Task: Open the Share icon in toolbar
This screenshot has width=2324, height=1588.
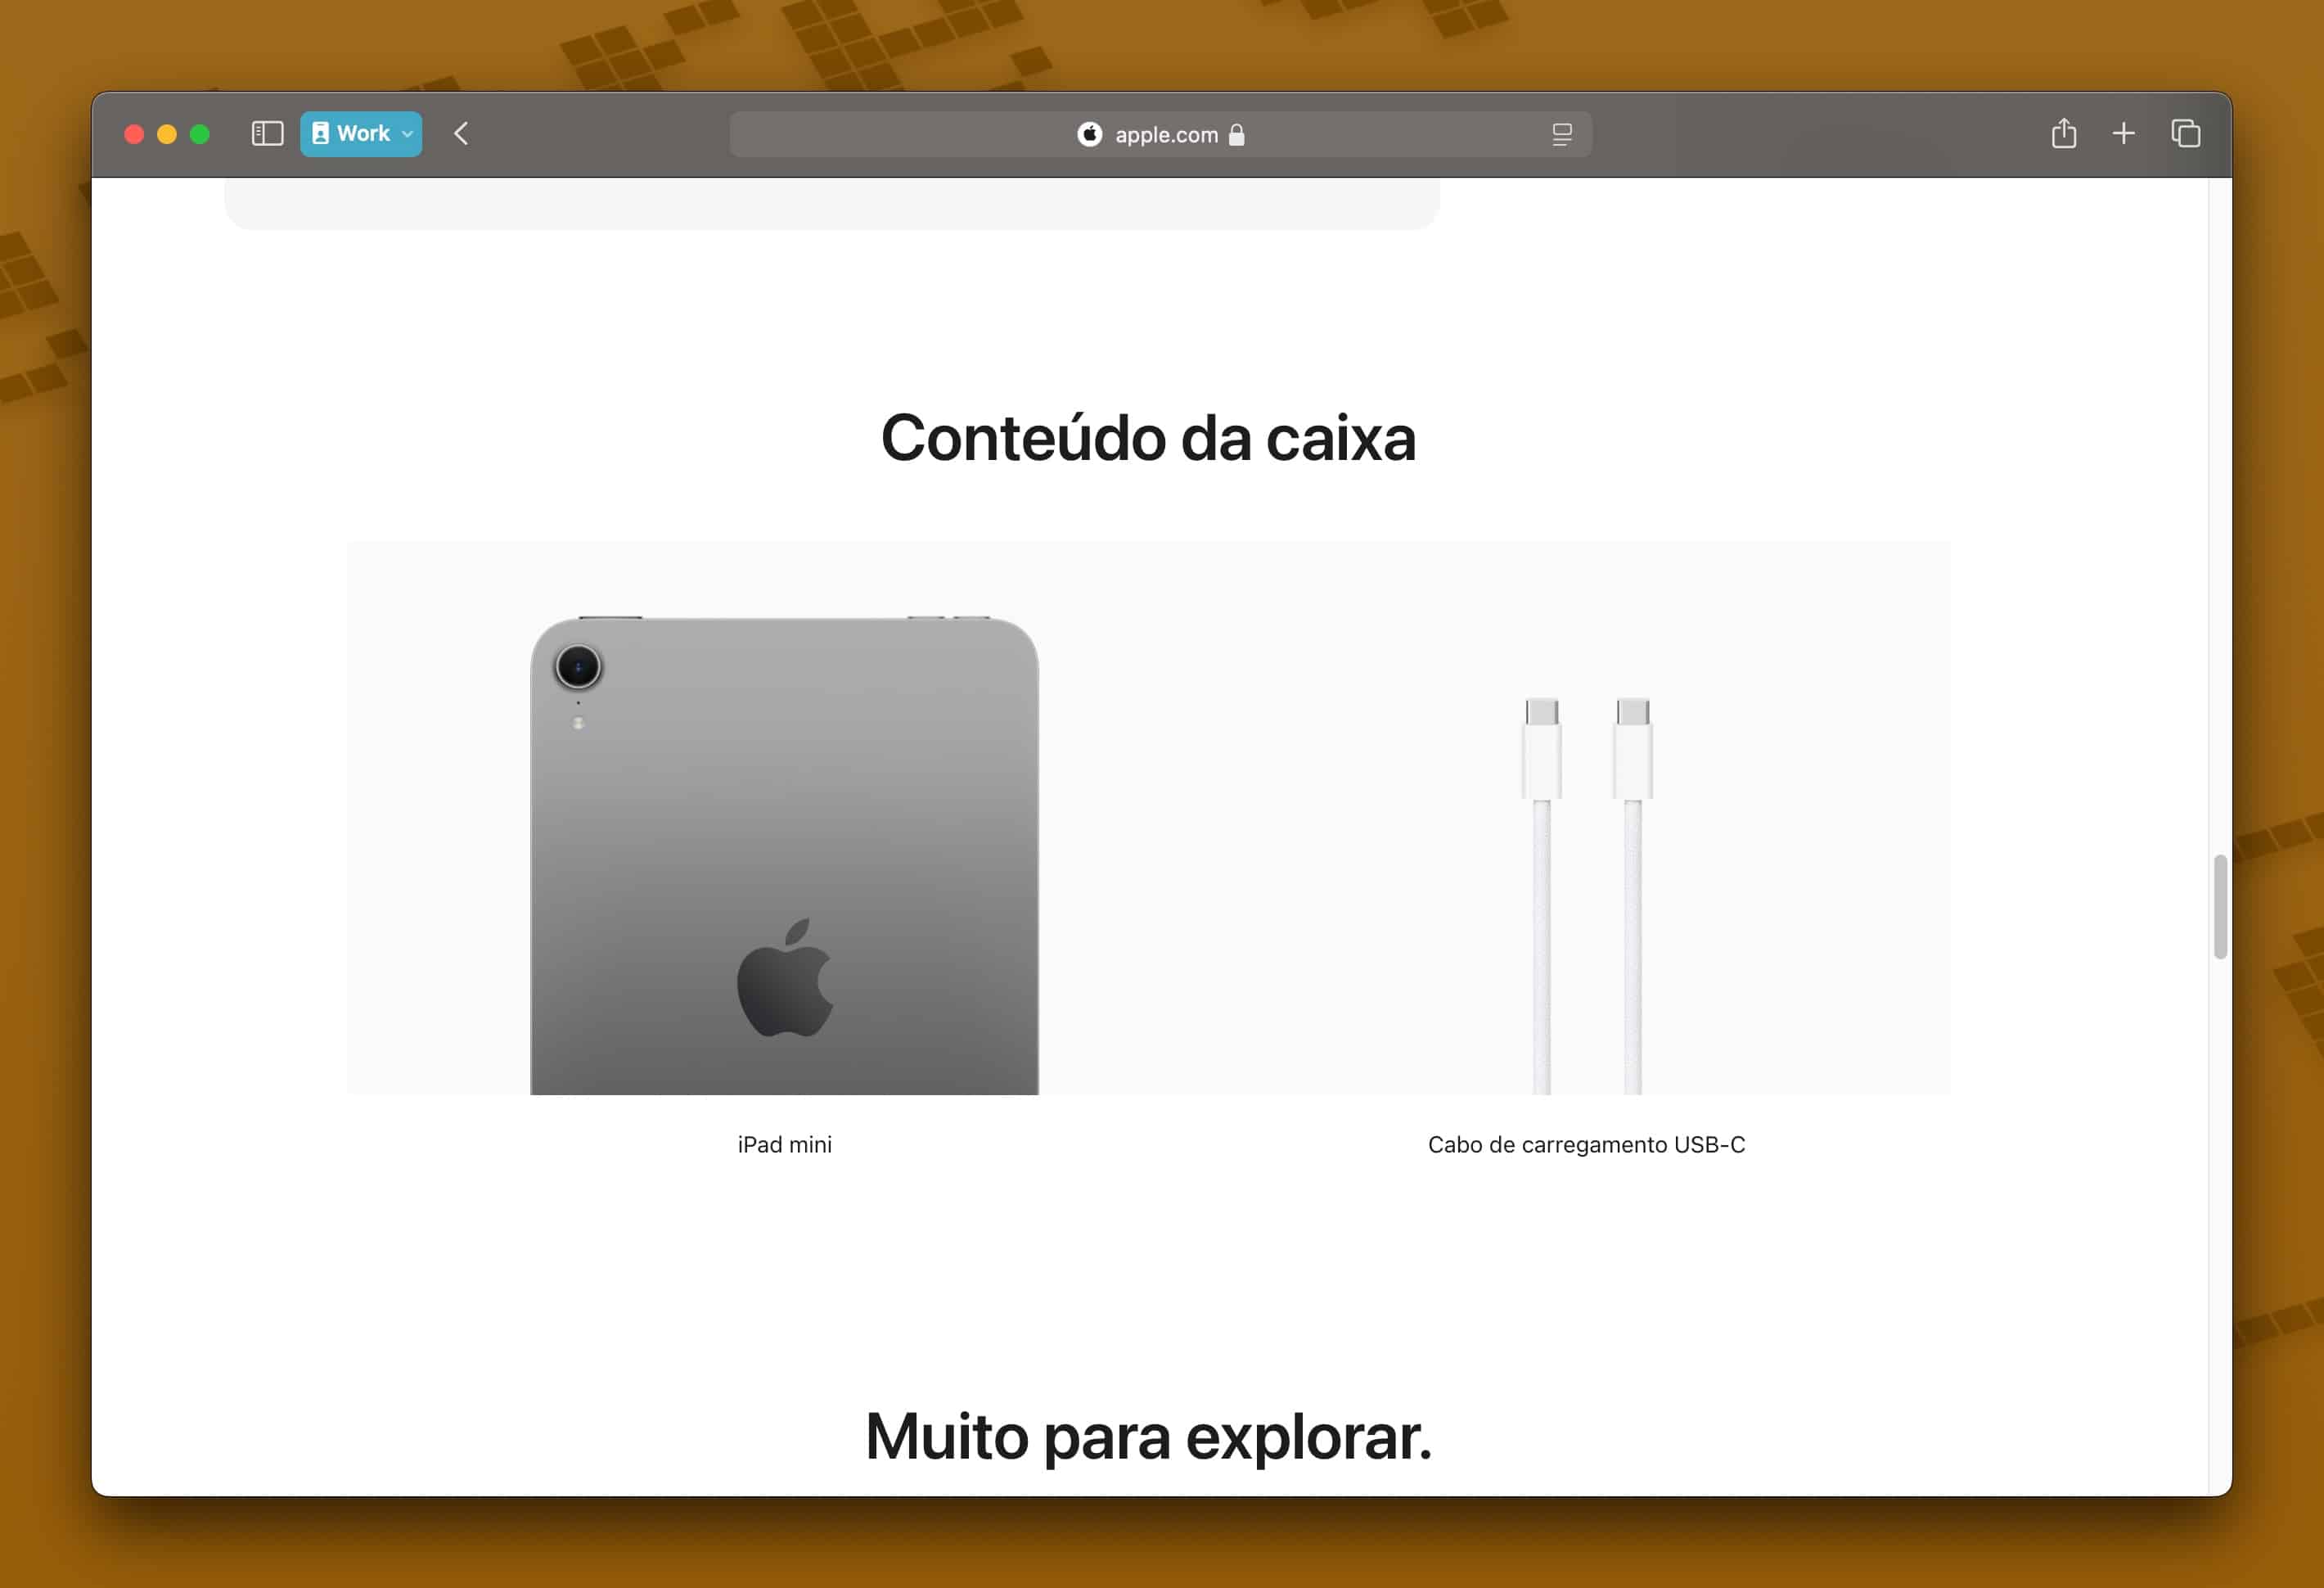Action: (x=2064, y=133)
